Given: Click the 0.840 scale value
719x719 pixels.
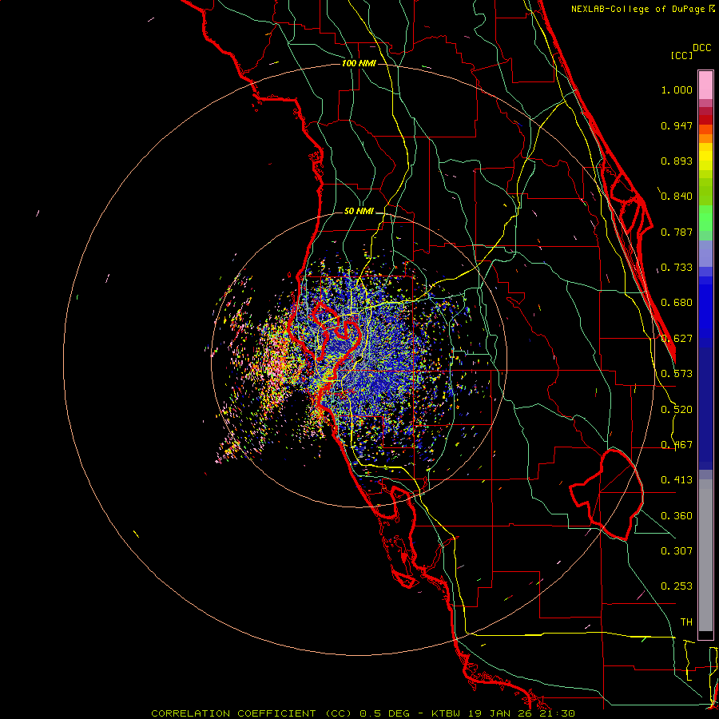Looking at the screenshot, I should (677, 197).
